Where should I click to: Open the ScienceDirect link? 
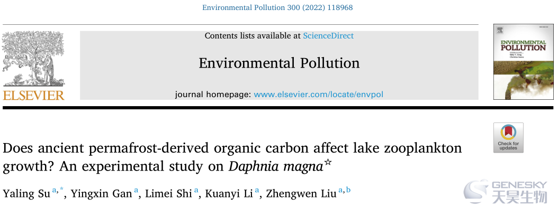(328, 36)
